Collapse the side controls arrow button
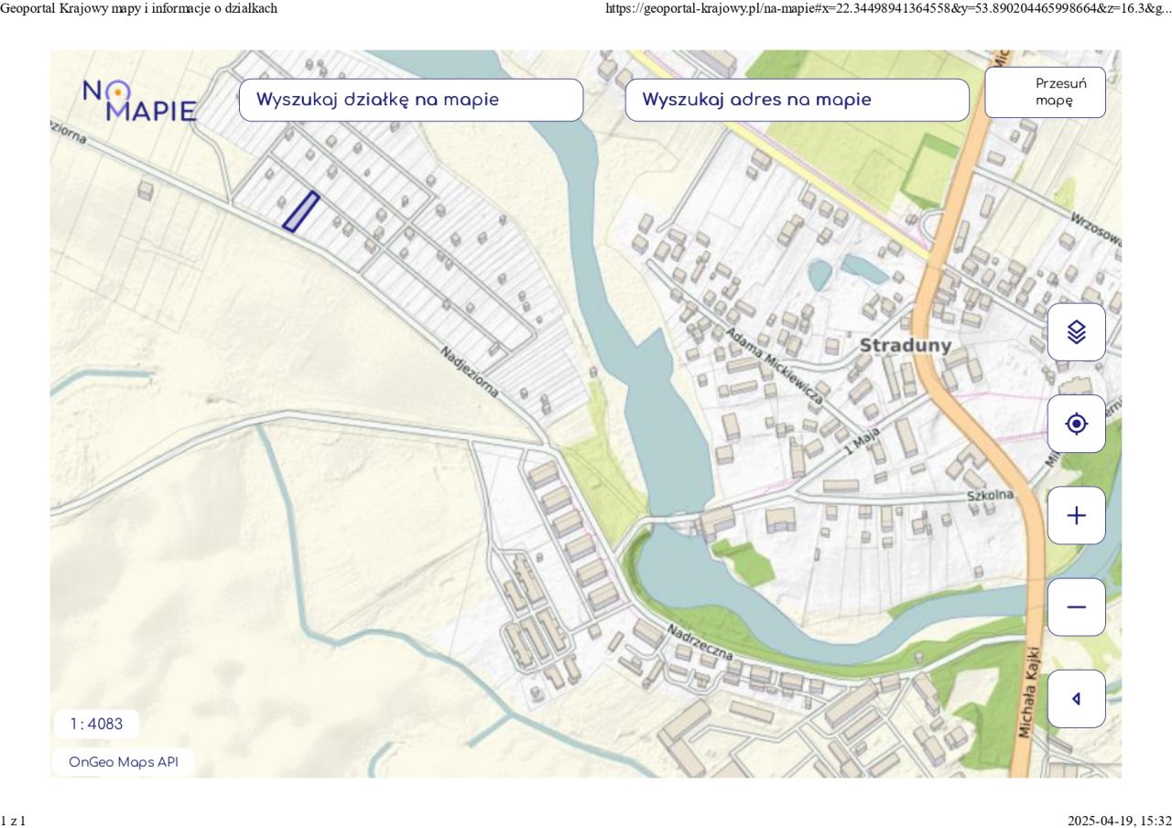The height and width of the screenshot is (828, 1172). (x=1077, y=698)
